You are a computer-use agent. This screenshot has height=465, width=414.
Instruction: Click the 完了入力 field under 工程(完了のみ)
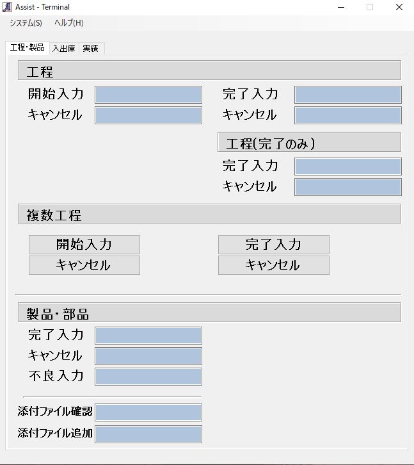pos(348,167)
